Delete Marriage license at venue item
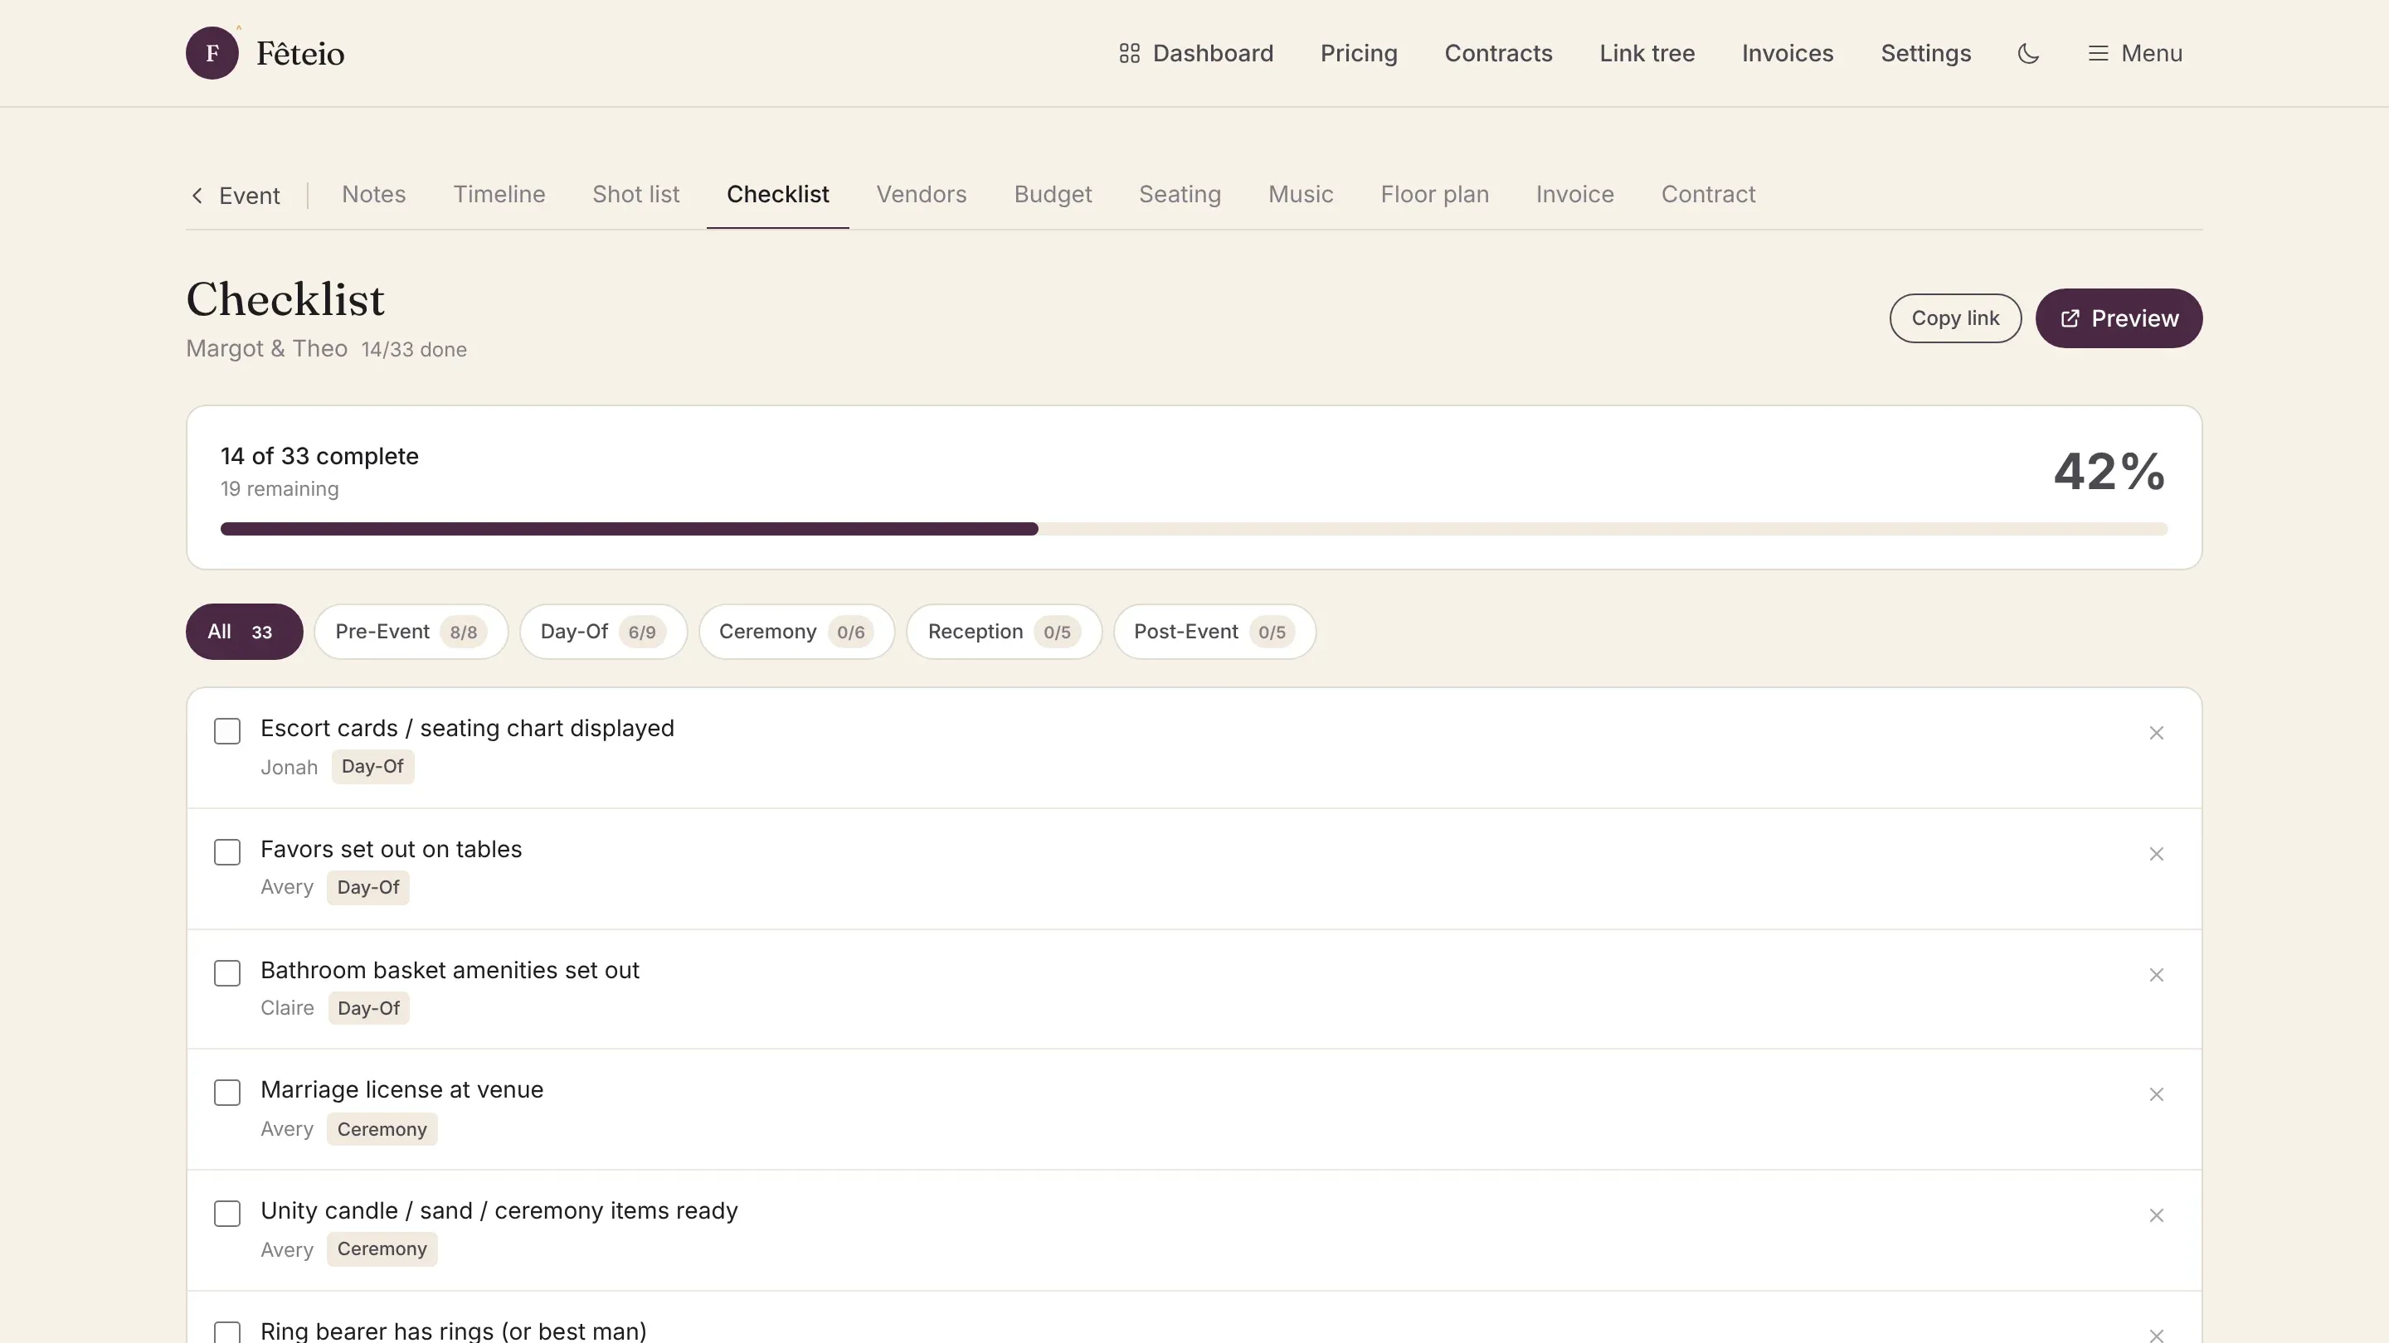 point(2156,1094)
